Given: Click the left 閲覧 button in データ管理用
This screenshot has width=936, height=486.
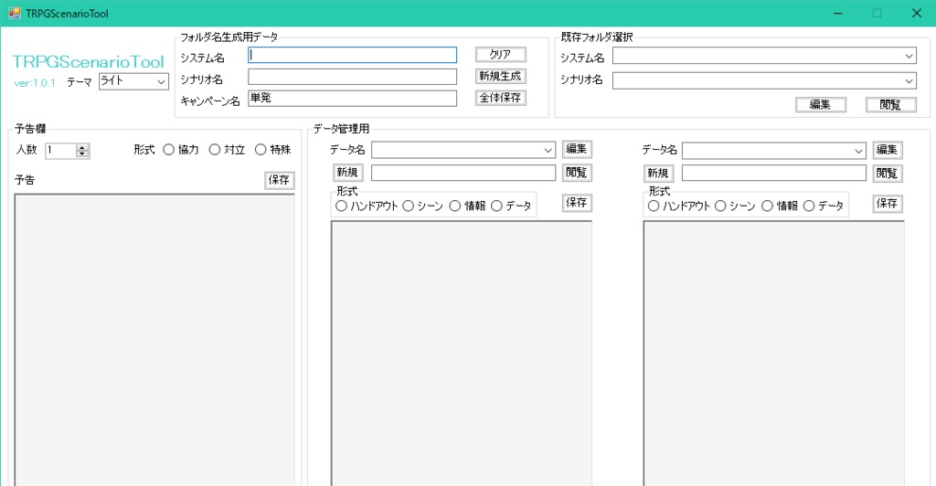Looking at the screenshot, I should point(577,173).
